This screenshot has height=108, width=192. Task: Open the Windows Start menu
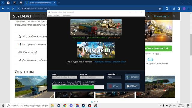[x=3, y=105]
